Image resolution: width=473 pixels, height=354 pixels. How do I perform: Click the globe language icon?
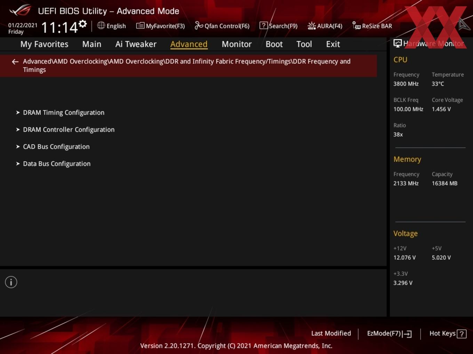tap(101, 25)
